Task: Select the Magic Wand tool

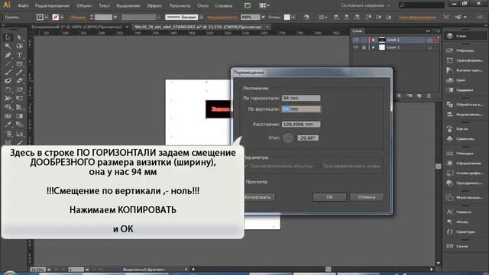Action: (8, 46)
